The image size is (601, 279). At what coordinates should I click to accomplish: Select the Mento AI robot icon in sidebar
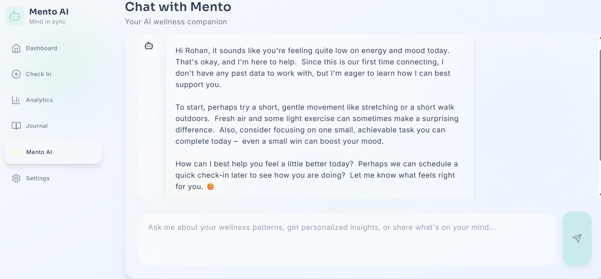tap(16, 152)
